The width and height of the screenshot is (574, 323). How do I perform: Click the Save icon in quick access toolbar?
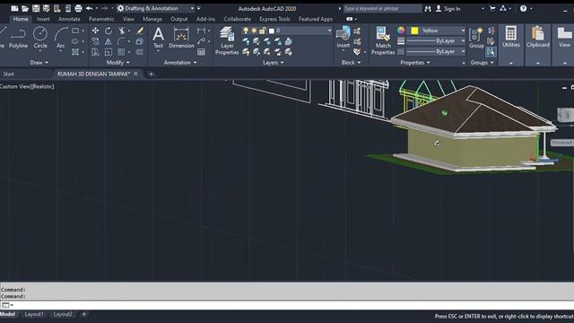pyautogui.click(x=36, y=8)
